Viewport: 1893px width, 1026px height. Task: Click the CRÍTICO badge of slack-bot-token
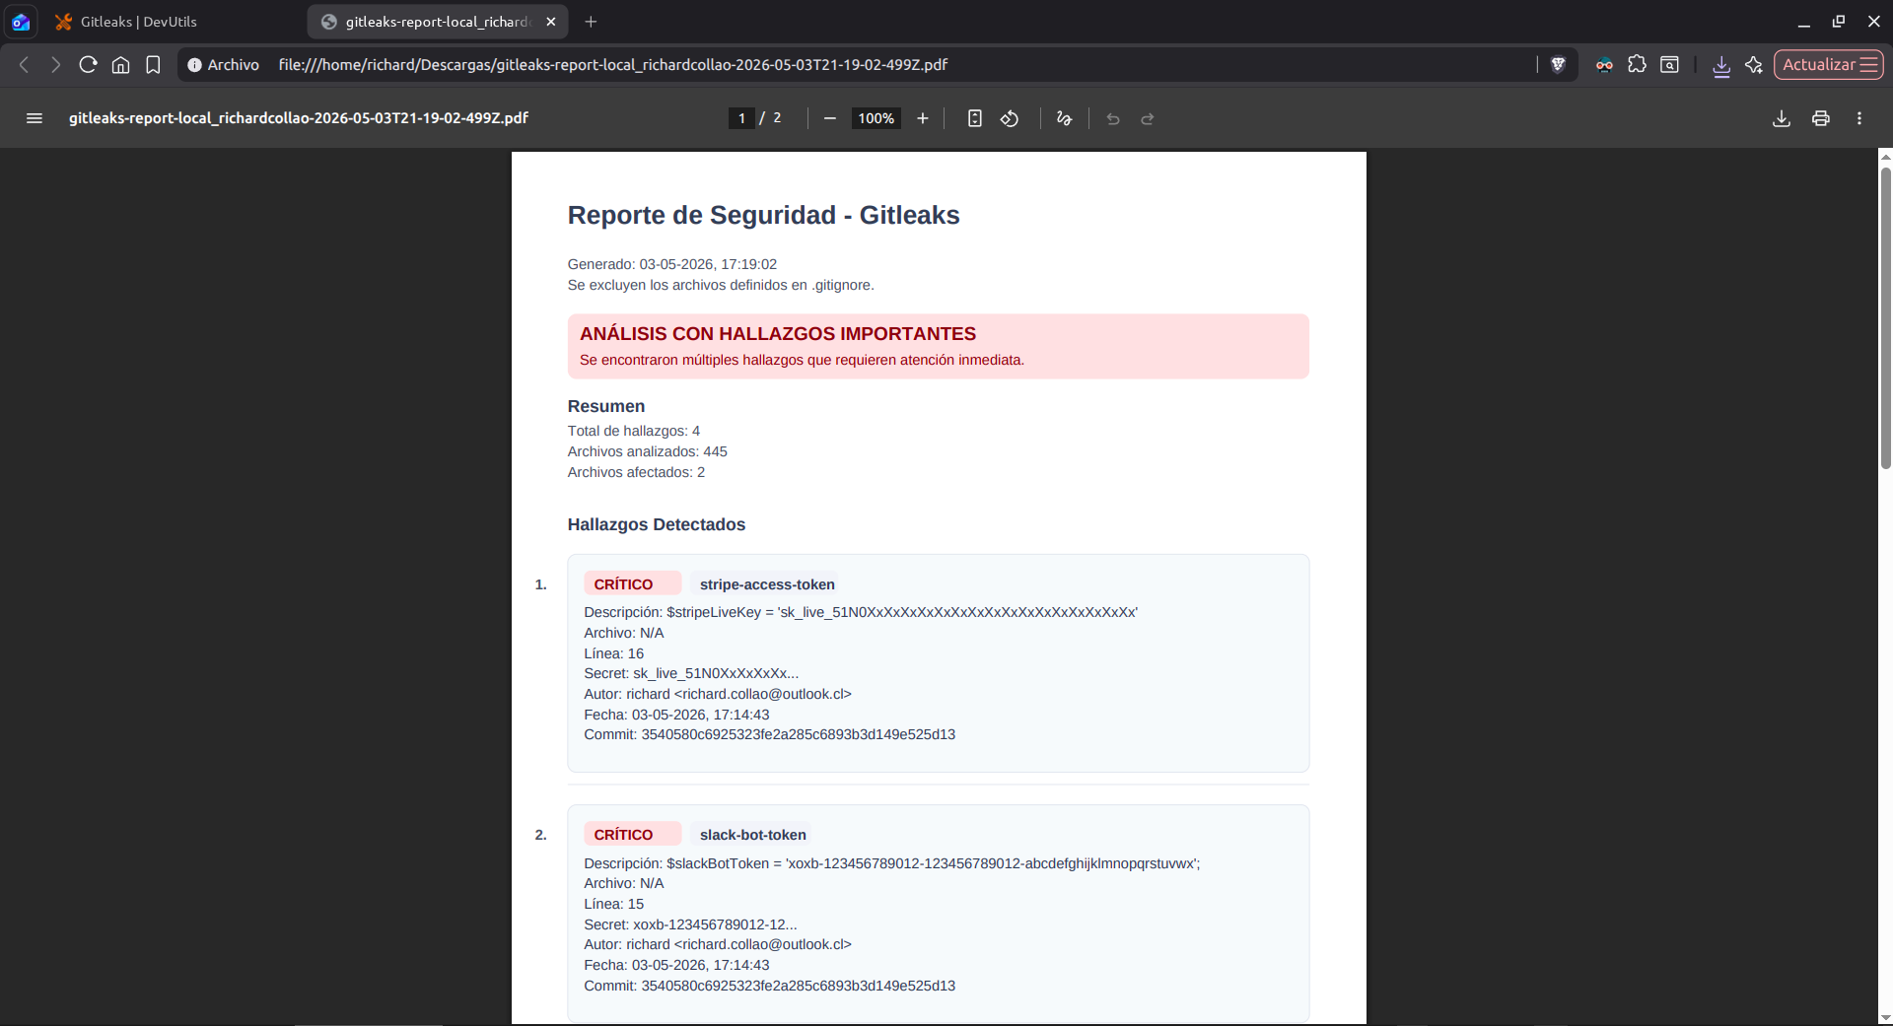click(632, 835)
